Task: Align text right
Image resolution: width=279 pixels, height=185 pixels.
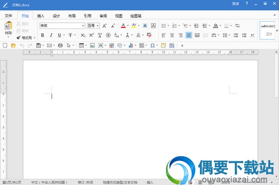Action: pyautogui.click(x=180, y=35)
